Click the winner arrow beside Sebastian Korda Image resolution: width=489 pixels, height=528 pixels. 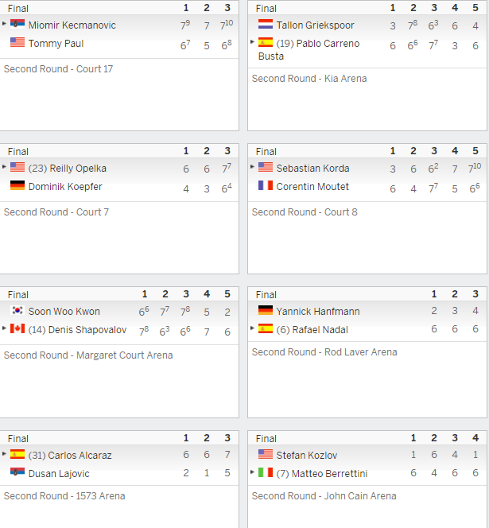(252, 167)
